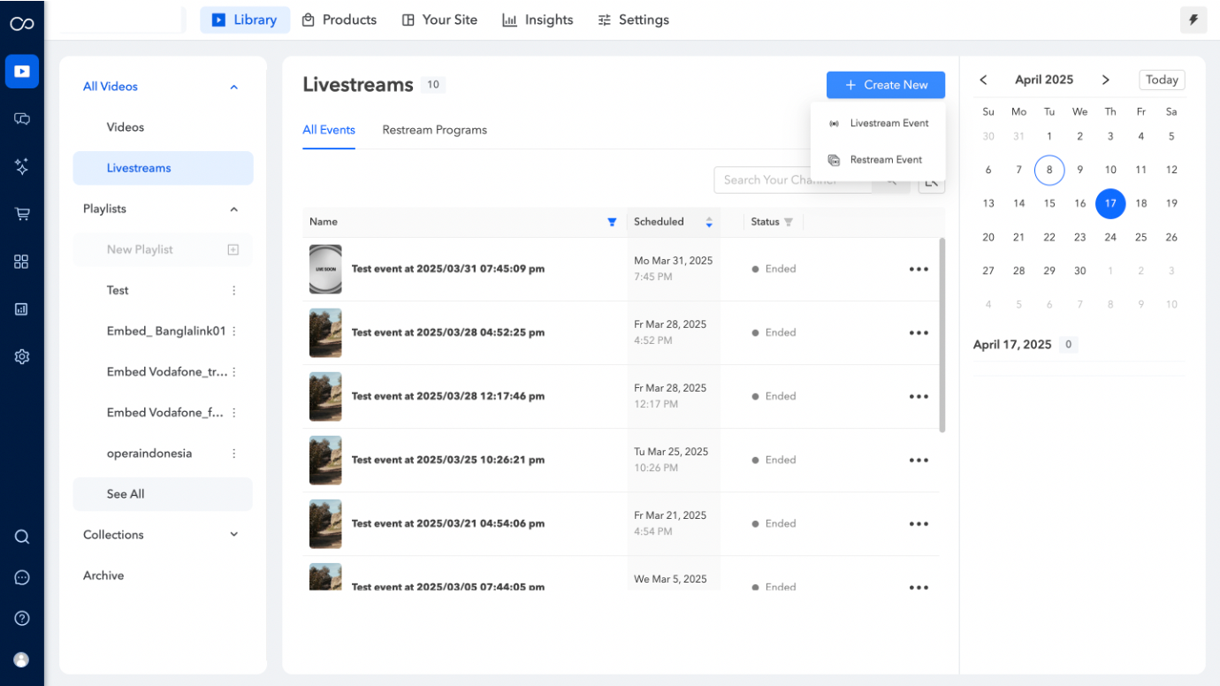View analytics from the sidebar chart icon
The image size is (1220, 686).
pyautogui.click(x=21, y=309)
